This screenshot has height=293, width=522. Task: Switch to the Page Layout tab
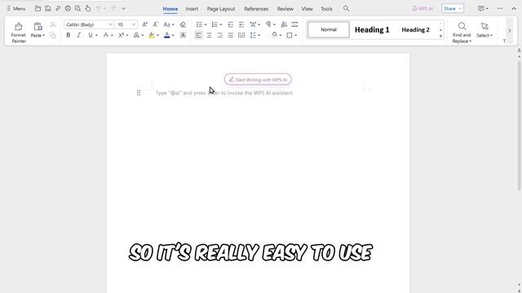221,9
